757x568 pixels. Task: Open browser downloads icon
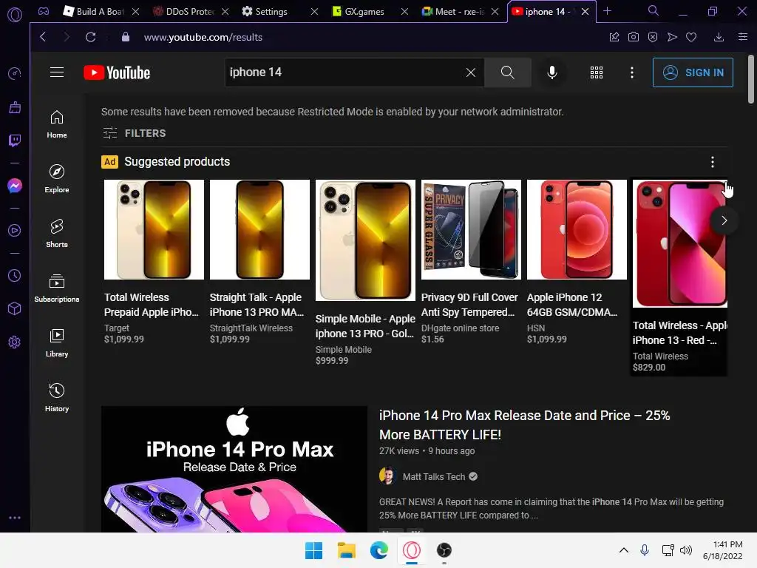pyautogui.click(x=719, y=37)
